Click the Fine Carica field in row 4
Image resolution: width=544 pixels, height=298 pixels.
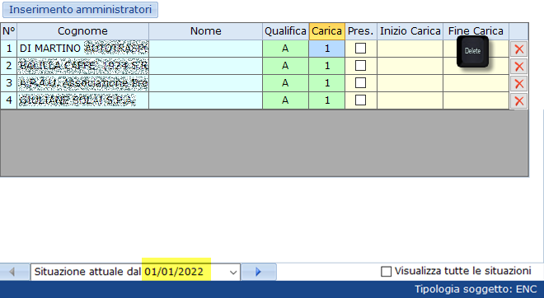(476, 100)
